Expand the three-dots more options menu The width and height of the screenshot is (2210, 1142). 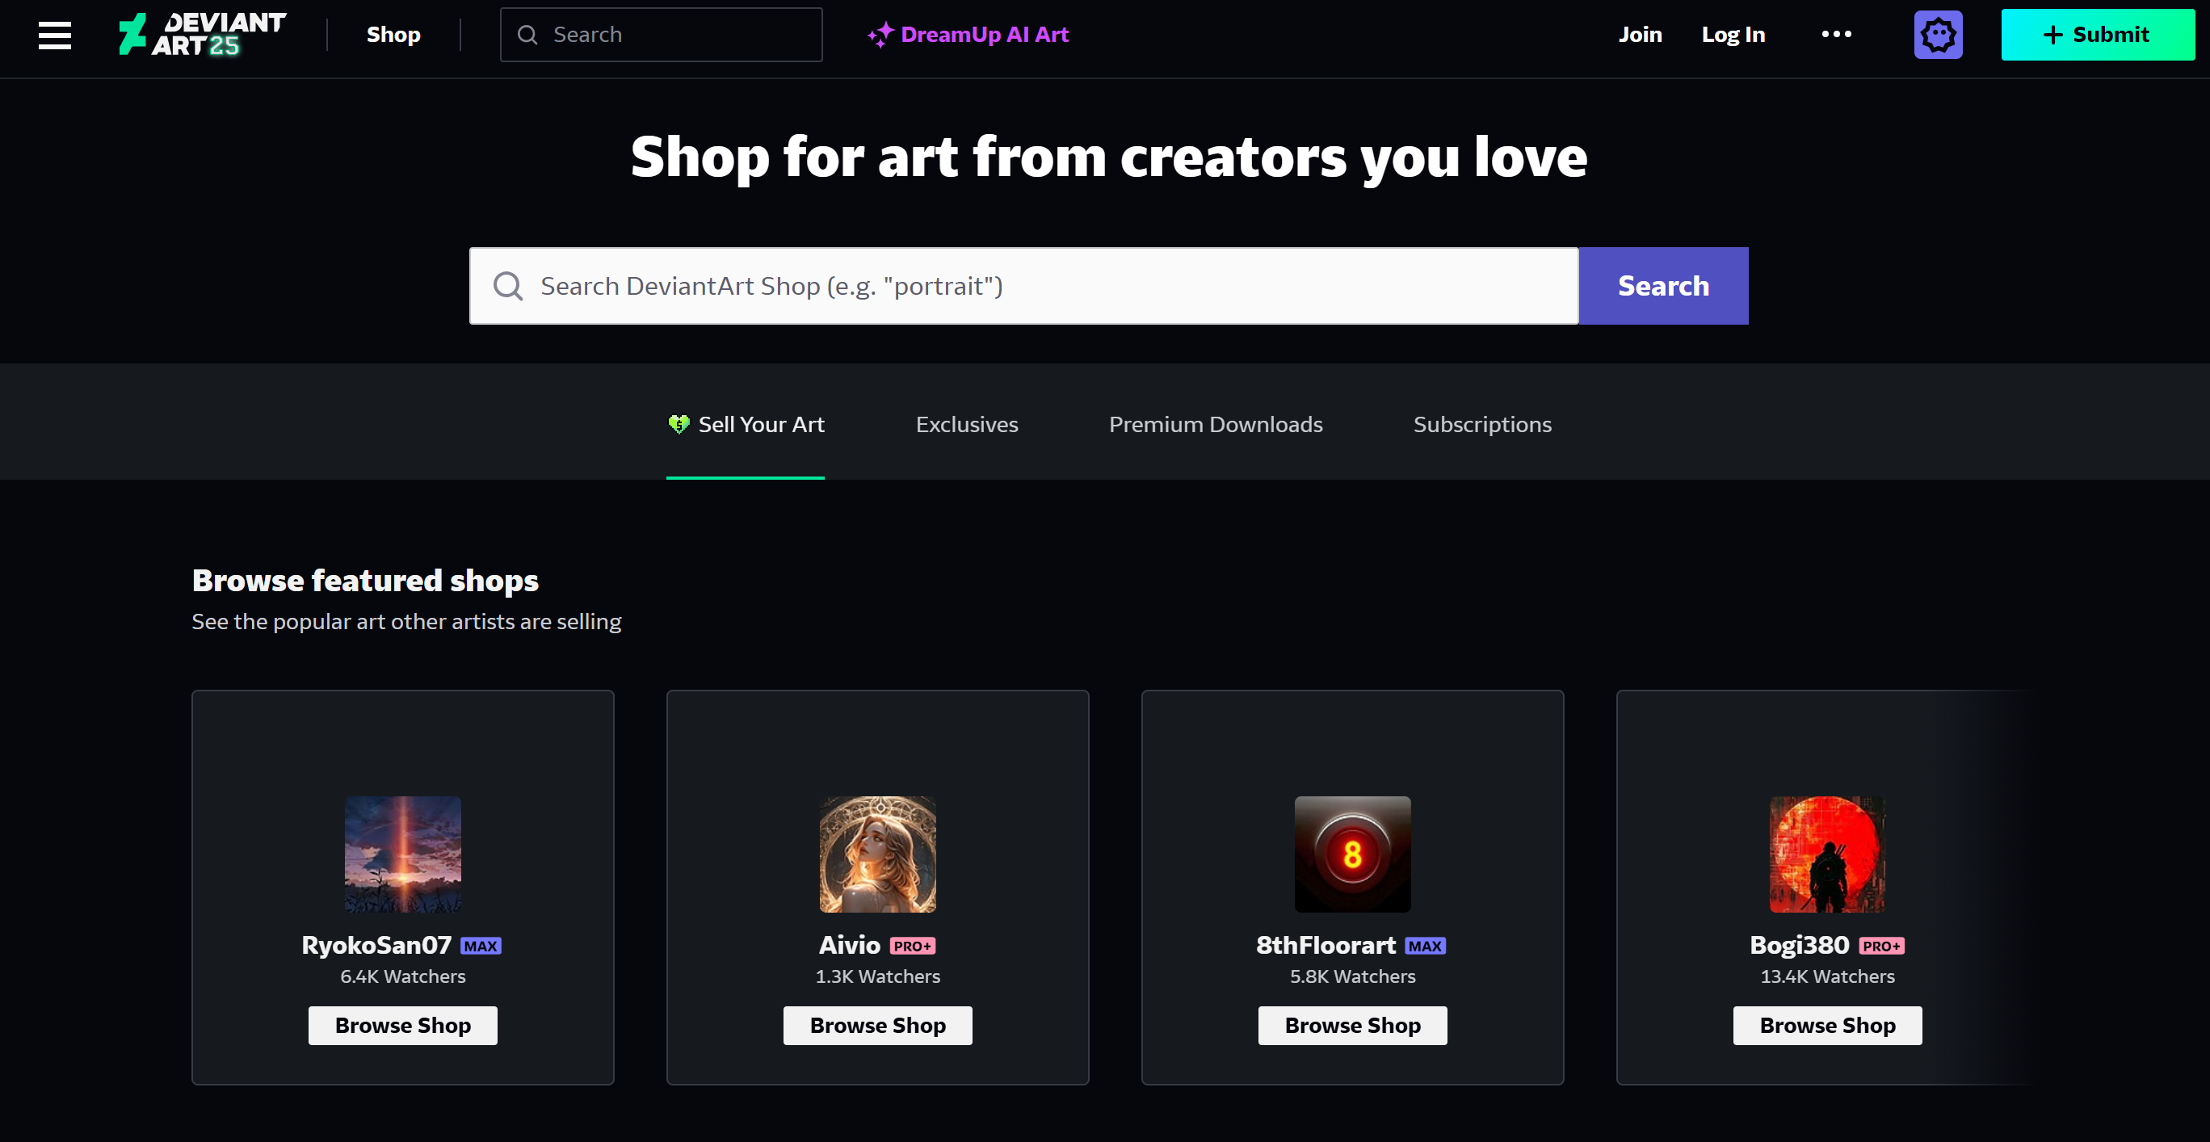point(1836,34)
